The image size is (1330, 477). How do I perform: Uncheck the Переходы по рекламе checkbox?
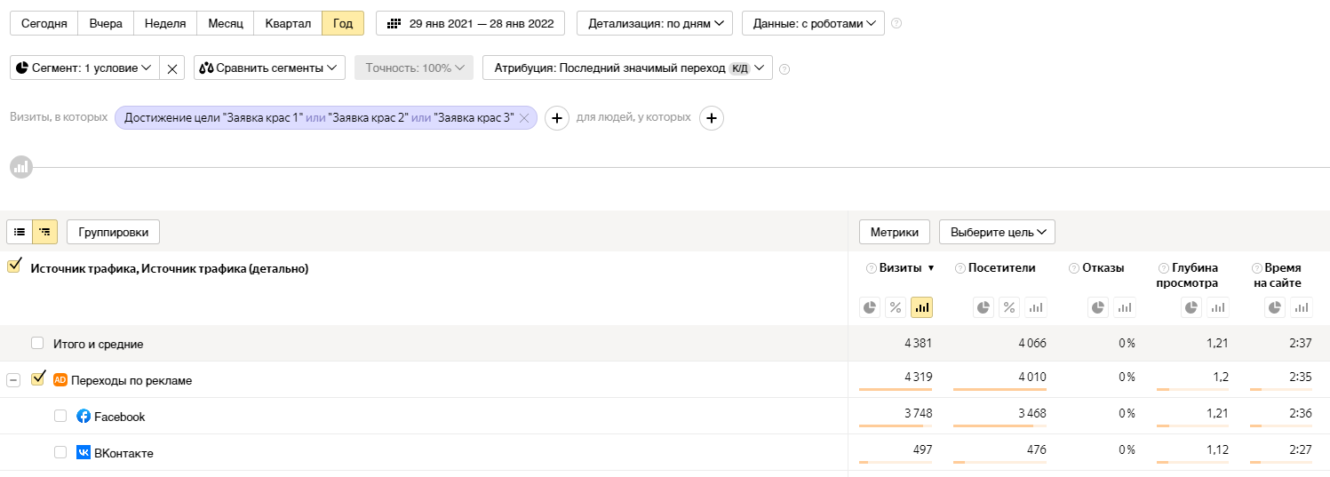click(38, 379)
